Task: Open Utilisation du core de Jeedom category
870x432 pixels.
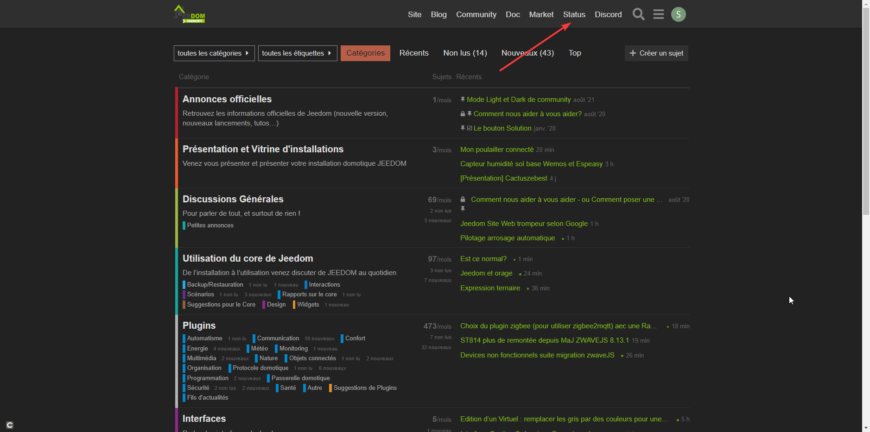Action: 248,258
